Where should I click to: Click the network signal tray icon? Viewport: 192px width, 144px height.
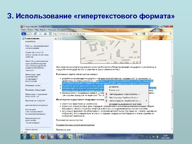pyautogui.click(x=150, y=137)
